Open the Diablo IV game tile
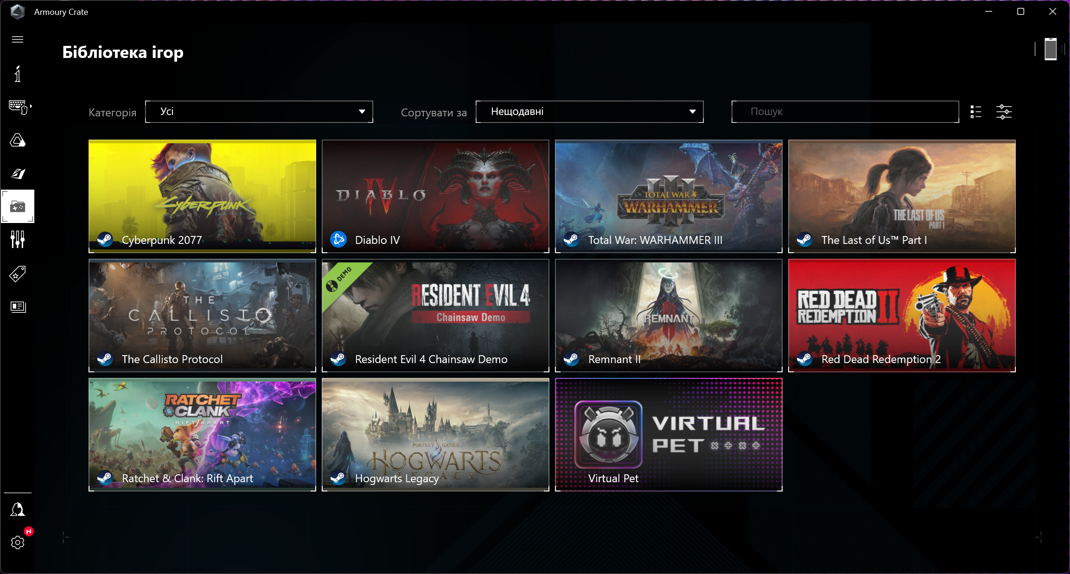Image resolution: width=1070 pixels, height=574 pixels. 435,196
